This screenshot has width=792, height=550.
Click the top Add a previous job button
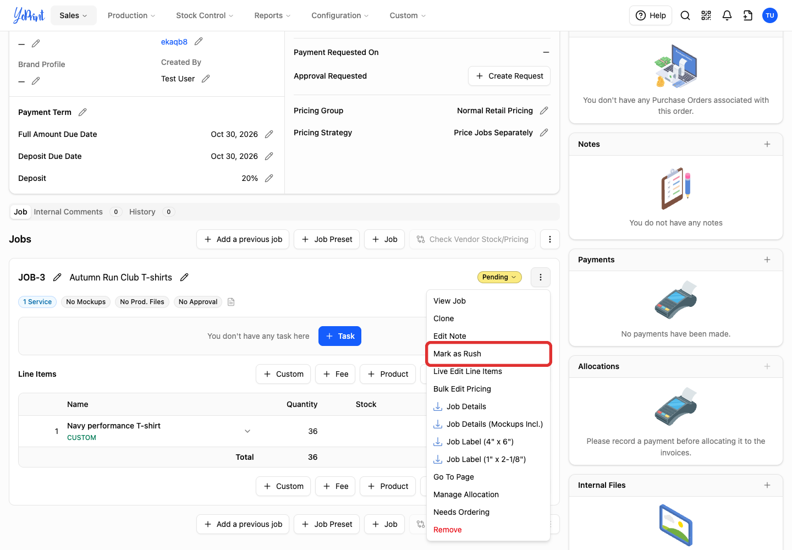click(243, 239)
